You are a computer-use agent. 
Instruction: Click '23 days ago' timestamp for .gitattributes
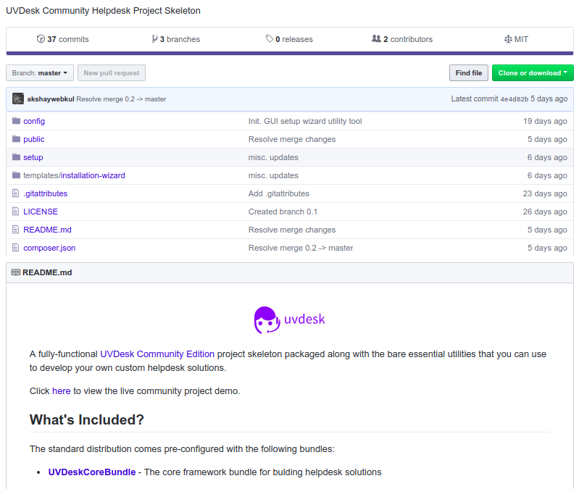click(545, 193)
